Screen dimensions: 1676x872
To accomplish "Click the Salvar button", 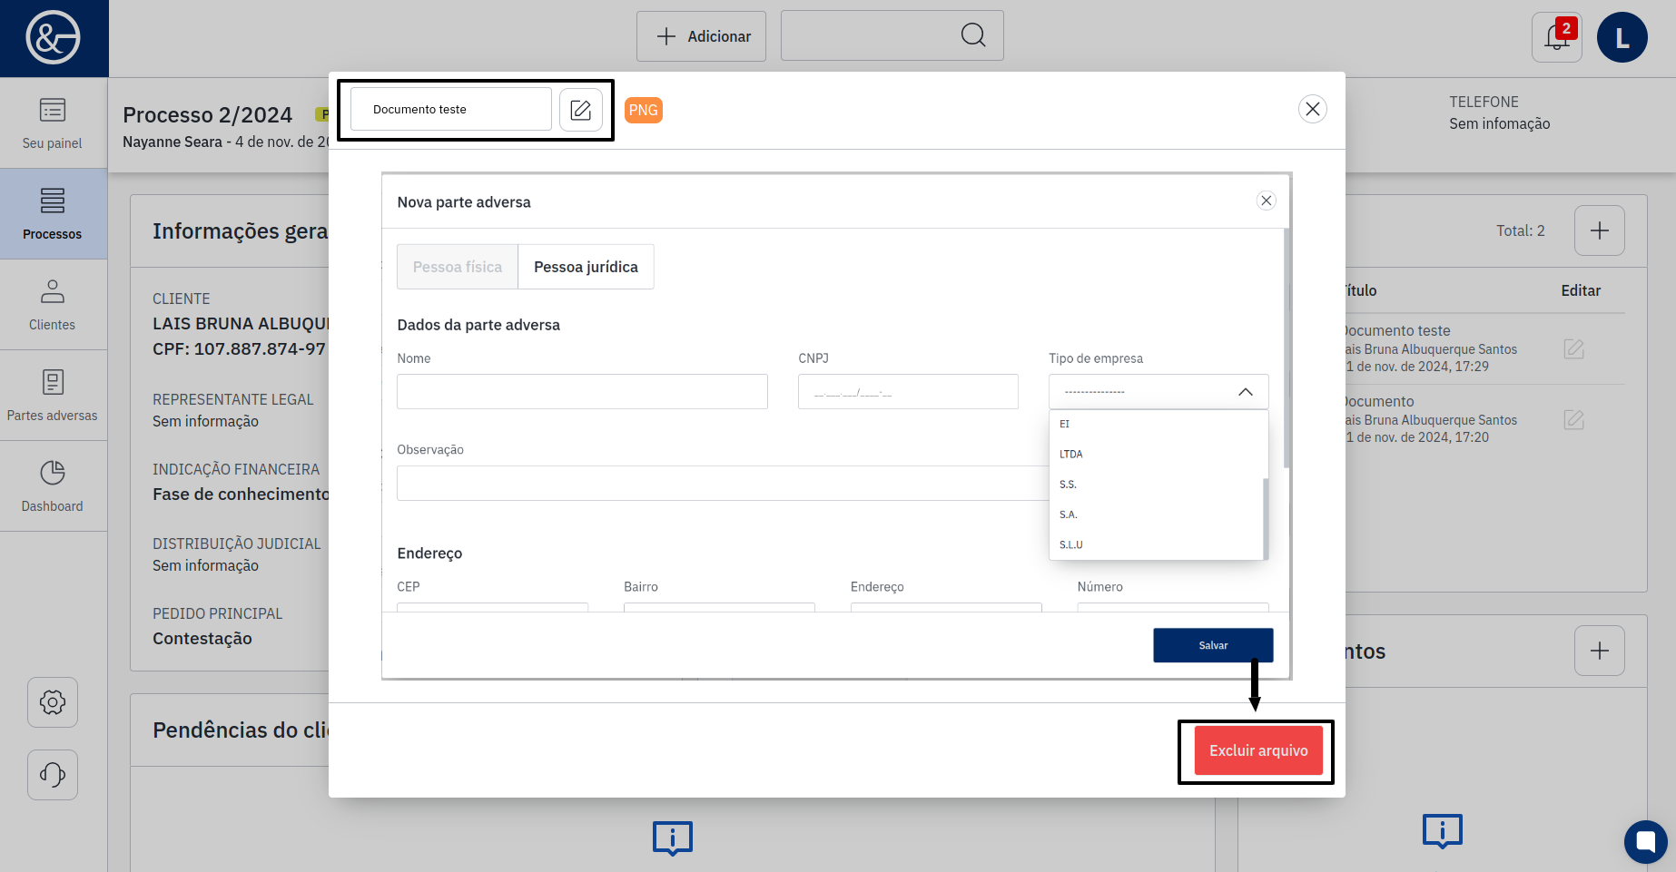I will pos(1214,645).
